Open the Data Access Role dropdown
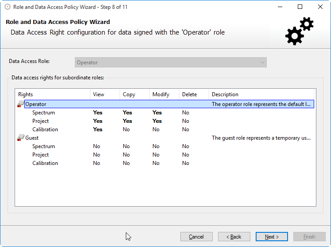331x247 pixels. pos(171,63)
